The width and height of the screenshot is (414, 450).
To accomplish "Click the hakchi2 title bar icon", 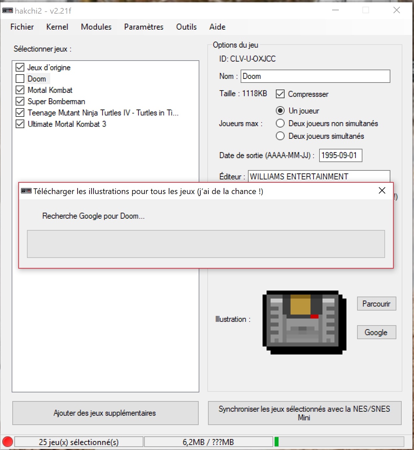I will 7,11.
